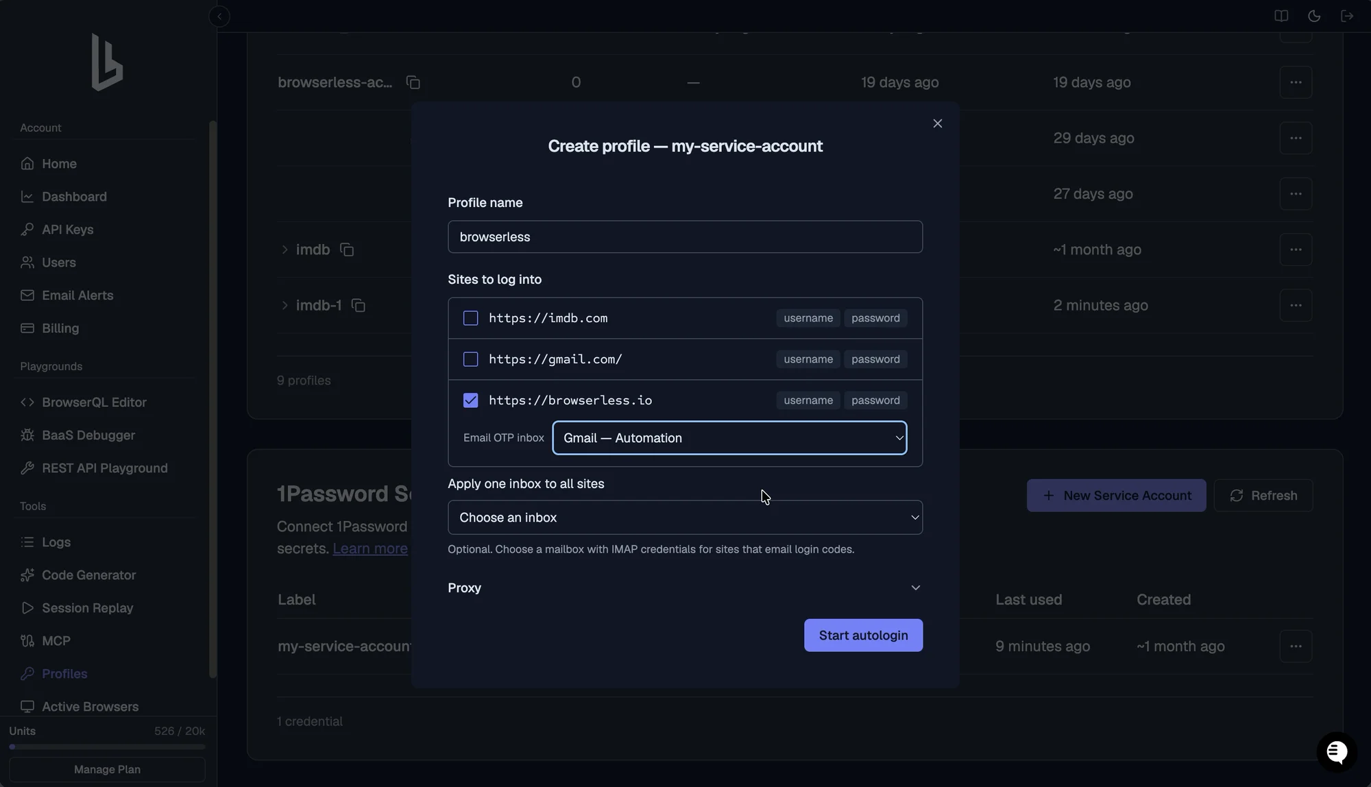Open documentation book icon in top bar
This screenshot has width=1371, height=787.
[x=1281, y=16]
